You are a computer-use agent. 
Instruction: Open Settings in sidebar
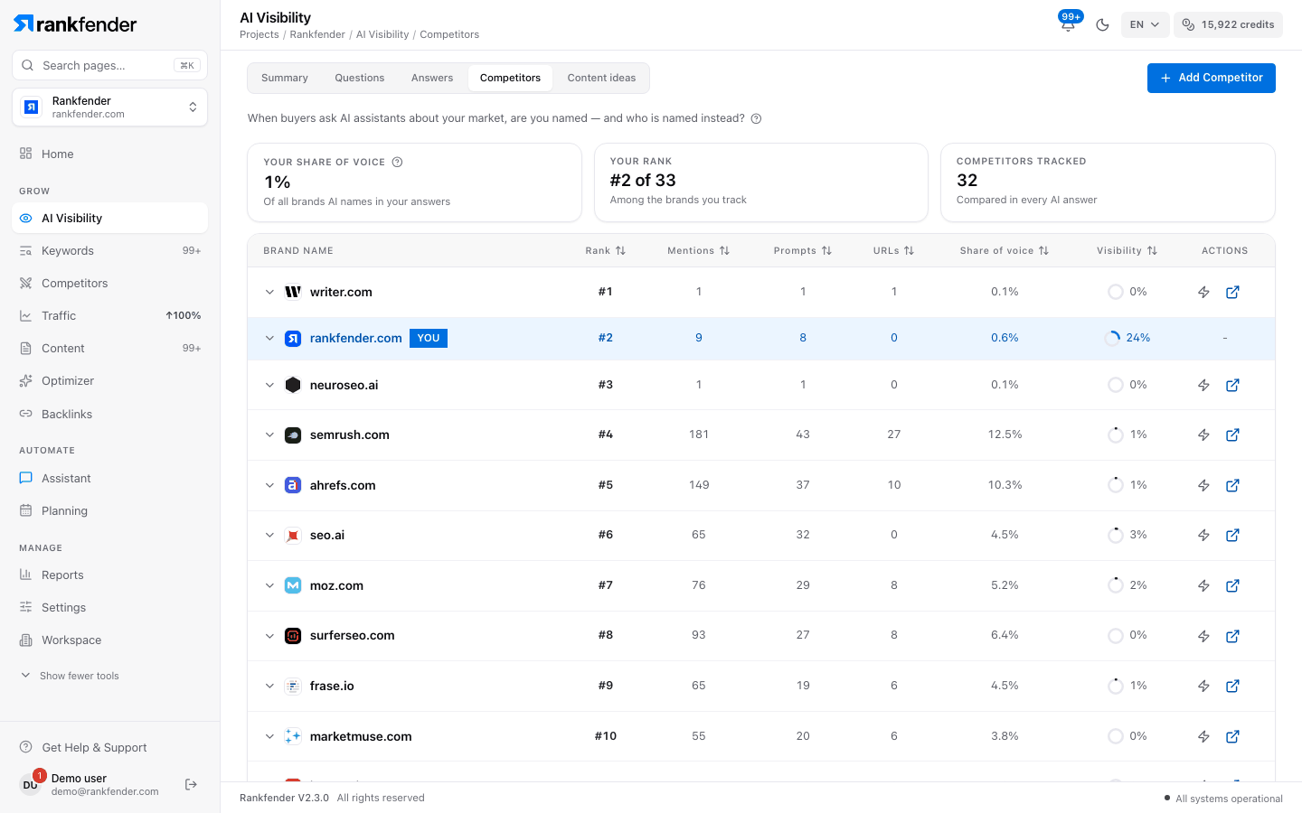110,608
